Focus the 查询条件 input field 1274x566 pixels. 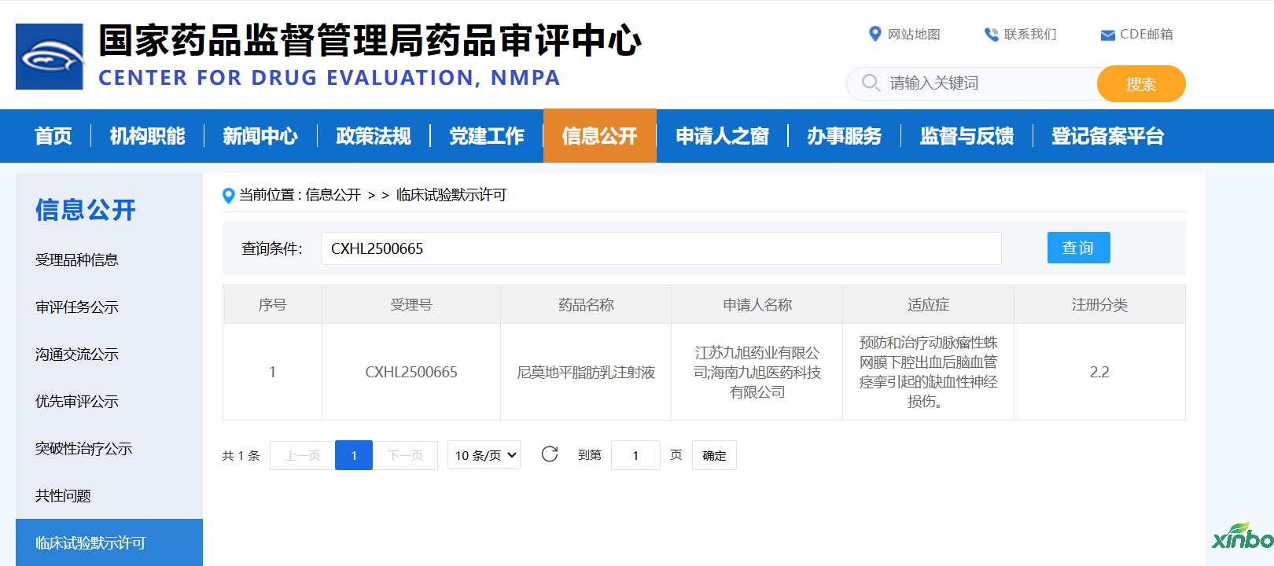coord(661,248)
